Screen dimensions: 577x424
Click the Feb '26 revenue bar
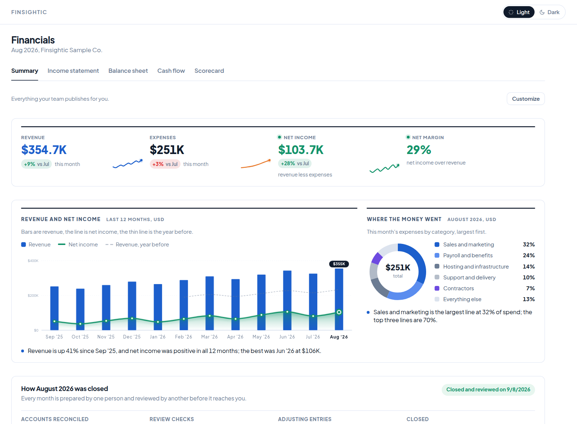(x=184, y=305)
